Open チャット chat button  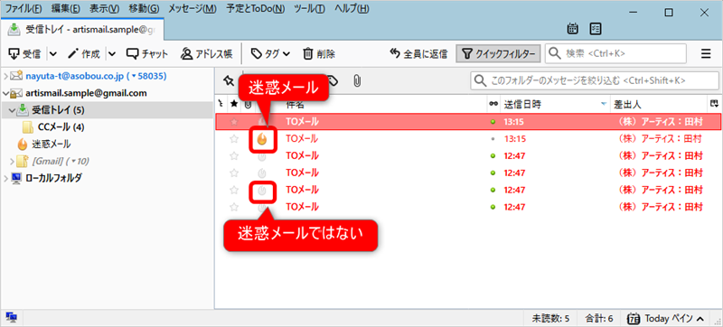pos(147,54)
